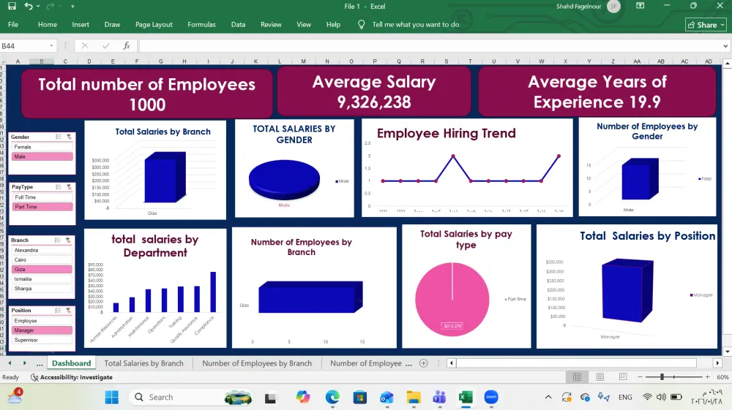Click the Share button
Viewport: 732px width, 410px height.
coord(706,25)
